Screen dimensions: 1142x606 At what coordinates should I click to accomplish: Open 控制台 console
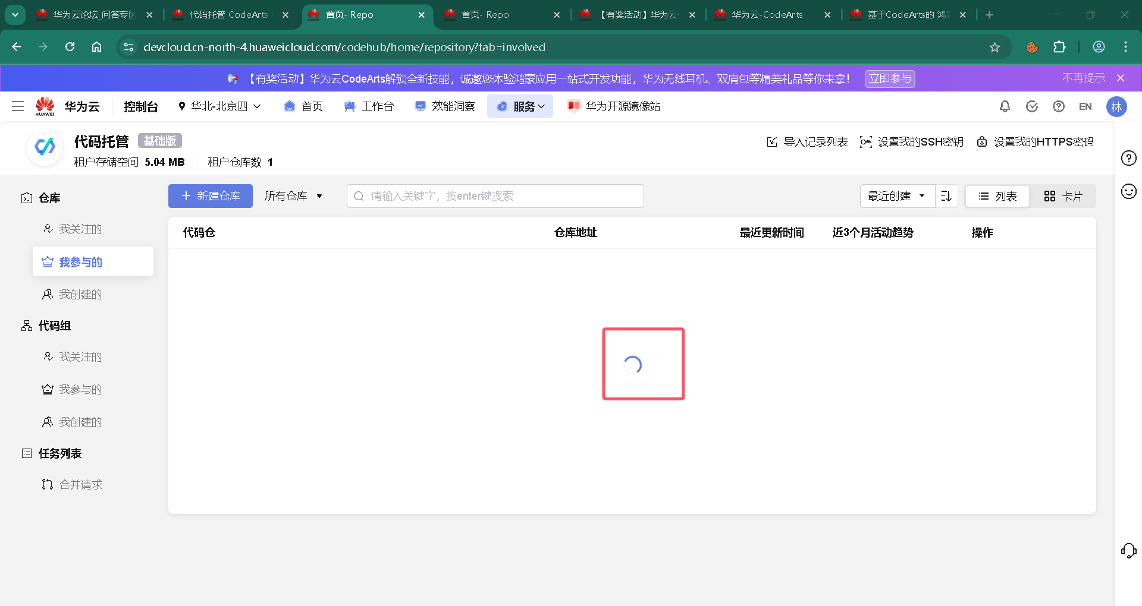141,106
